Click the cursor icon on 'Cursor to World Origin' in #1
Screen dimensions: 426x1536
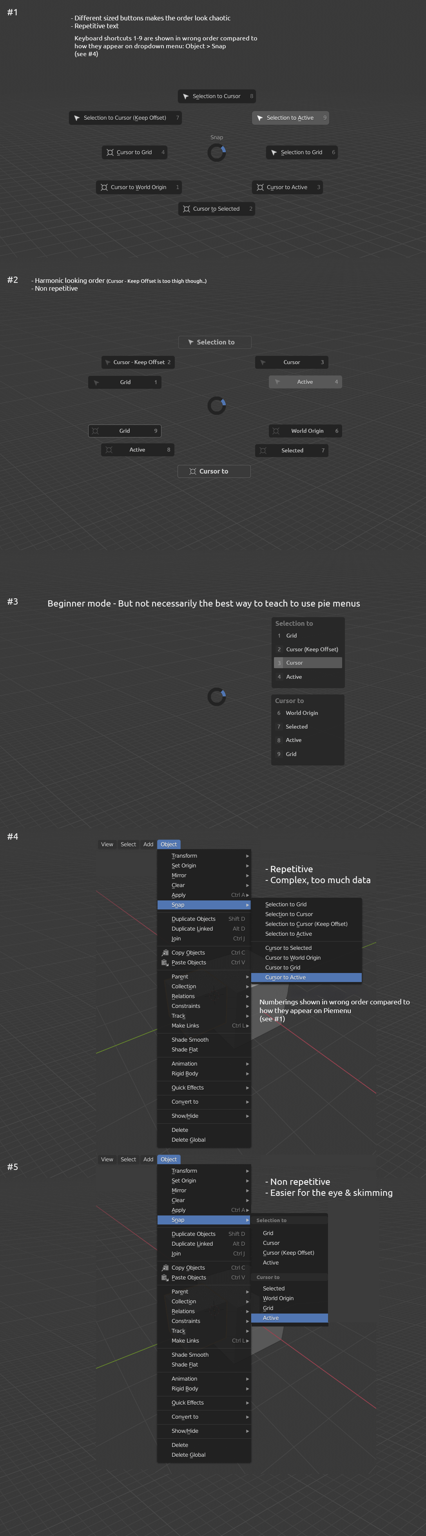[104, 187]
